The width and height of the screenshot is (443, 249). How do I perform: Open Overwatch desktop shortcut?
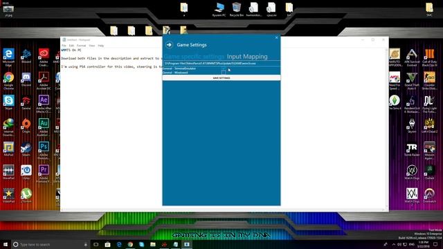[429, 195]
